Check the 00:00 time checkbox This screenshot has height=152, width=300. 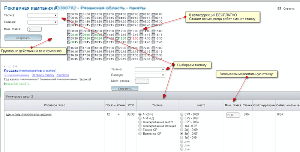click(69, 14)
